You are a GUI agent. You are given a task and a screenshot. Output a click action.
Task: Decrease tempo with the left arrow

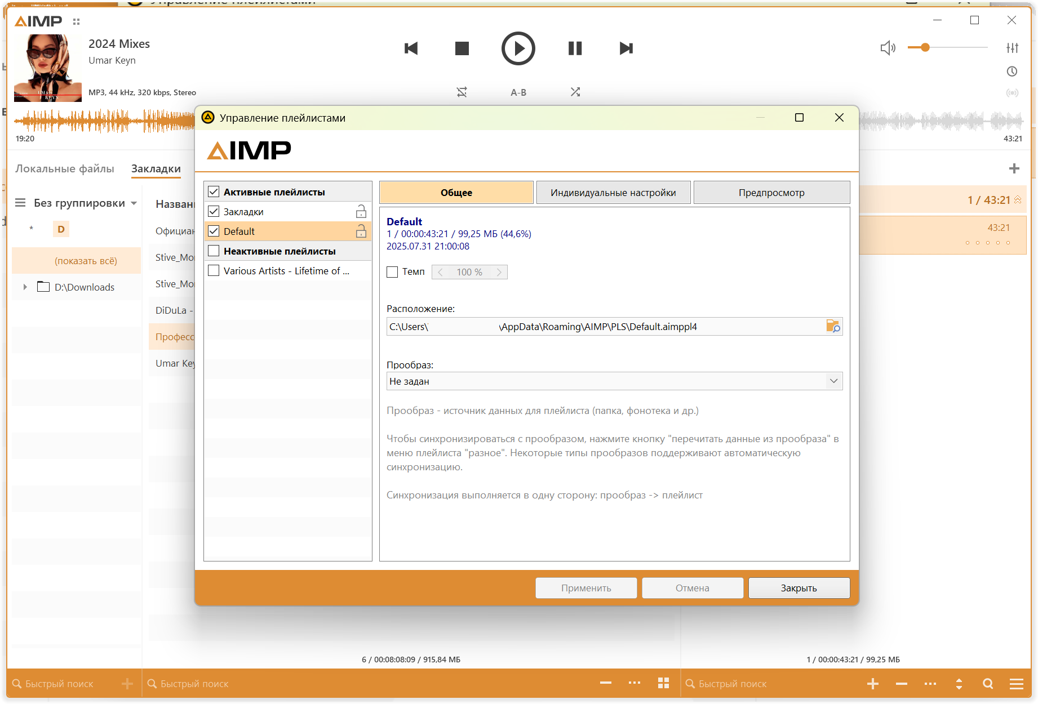coord(440,272)
